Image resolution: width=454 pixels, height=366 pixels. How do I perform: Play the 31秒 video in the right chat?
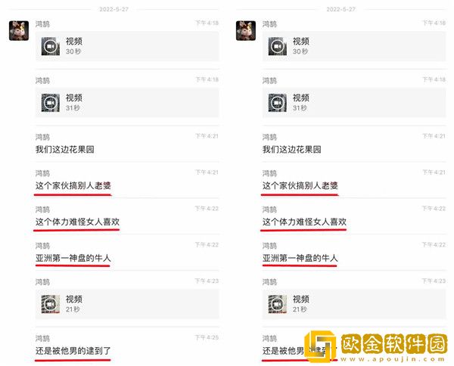coord(354,103)
